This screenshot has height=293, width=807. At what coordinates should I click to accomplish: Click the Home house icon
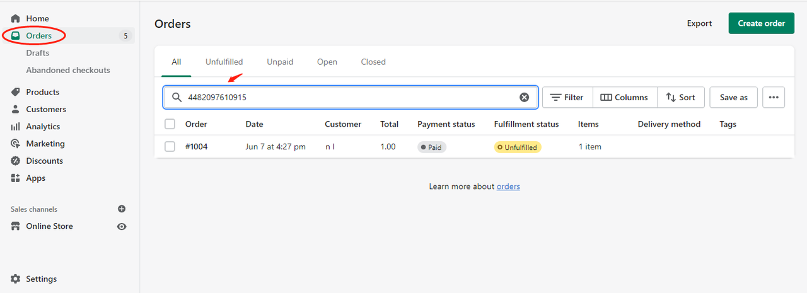pyautogui.click(x=16, y=19)
